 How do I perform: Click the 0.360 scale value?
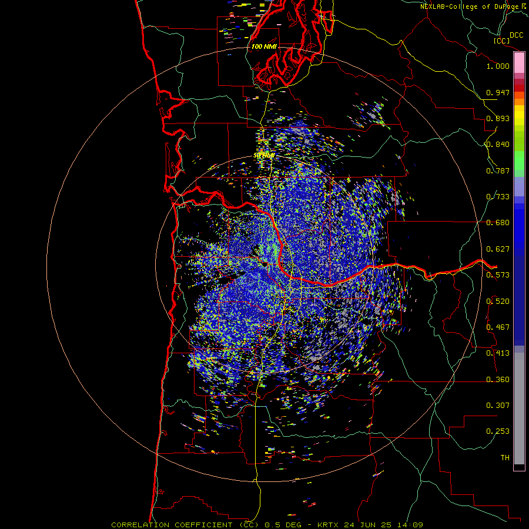(498, 379)
